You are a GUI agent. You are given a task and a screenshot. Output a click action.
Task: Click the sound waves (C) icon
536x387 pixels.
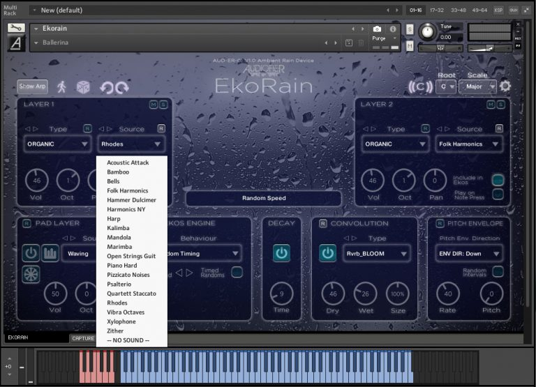tap(420, 86)
